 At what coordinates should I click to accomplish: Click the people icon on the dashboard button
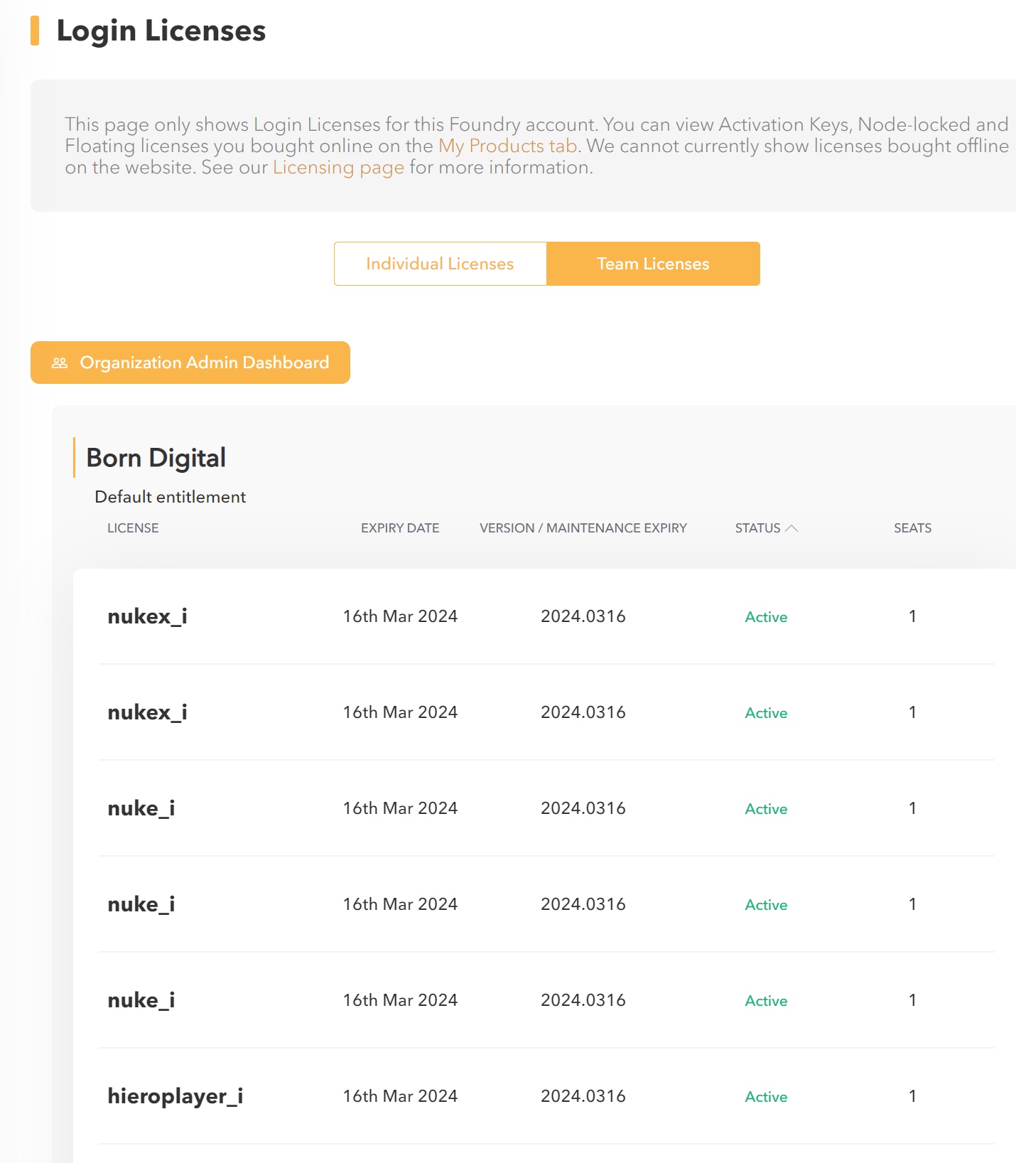tap(60, 363)
